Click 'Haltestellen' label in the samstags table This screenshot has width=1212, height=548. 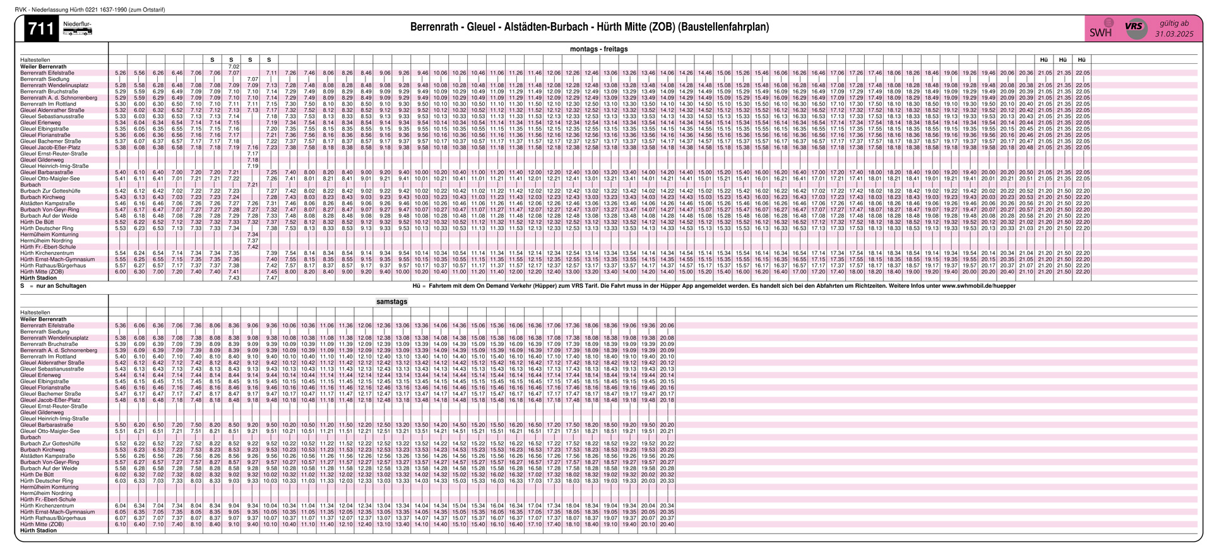[x=35, y=313]
